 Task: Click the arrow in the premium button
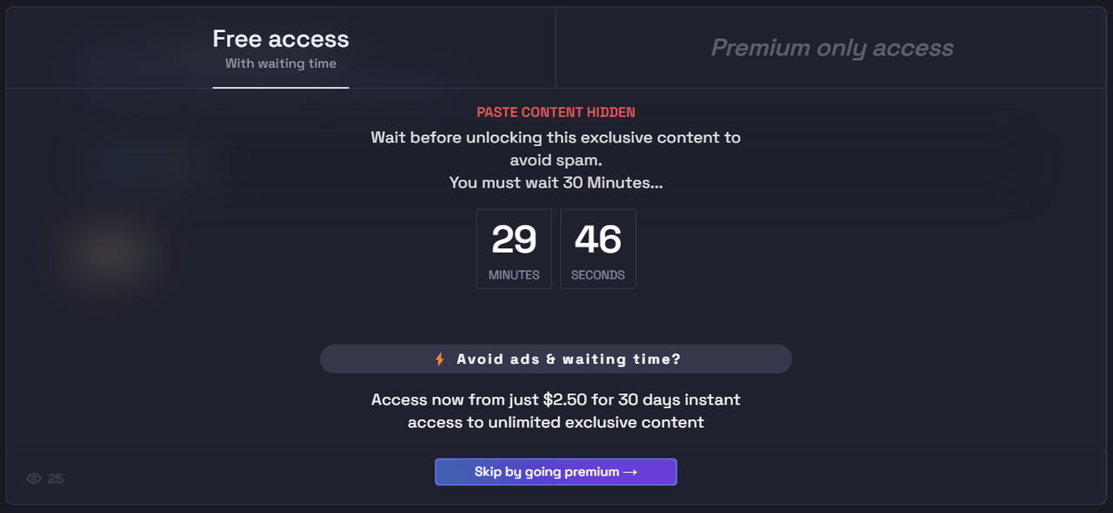[x=630, y=472]
